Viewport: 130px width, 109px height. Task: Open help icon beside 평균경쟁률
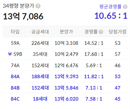pos(125,7)
